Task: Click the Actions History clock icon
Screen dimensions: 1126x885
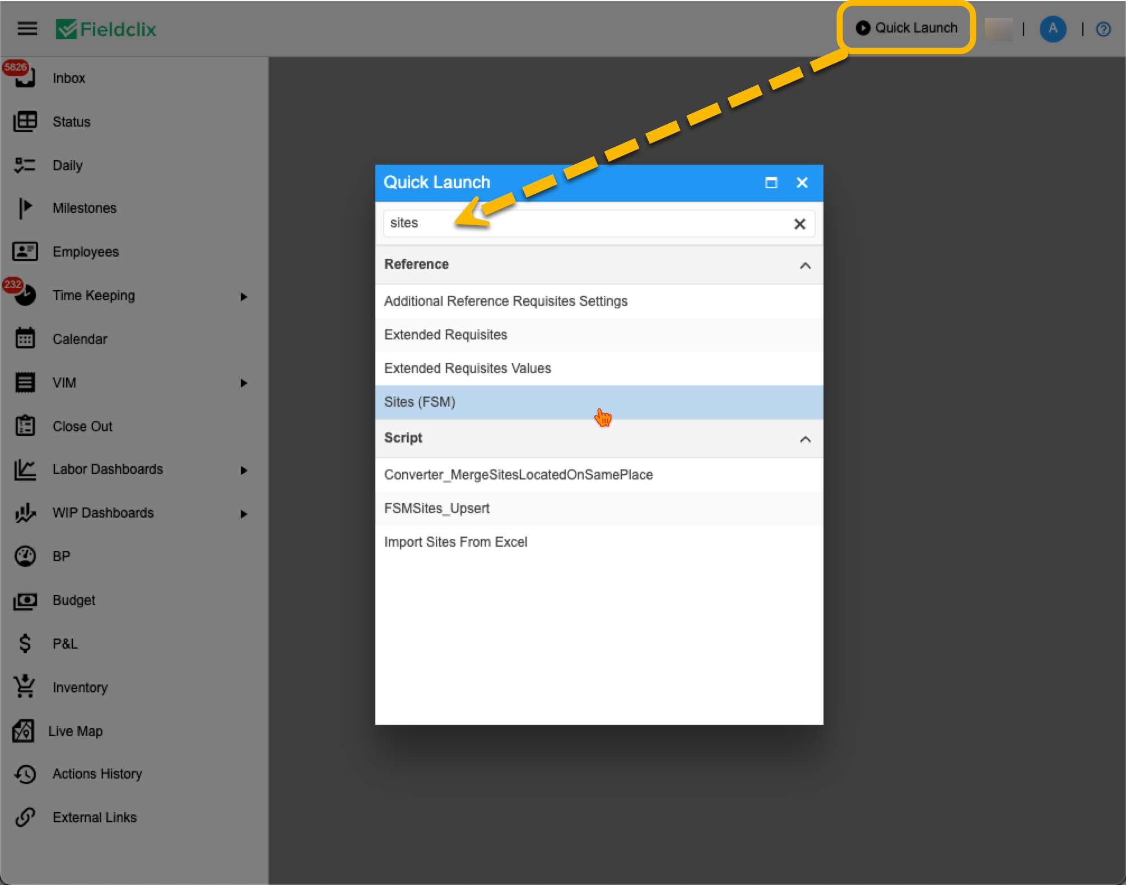Action: [25, 774]
